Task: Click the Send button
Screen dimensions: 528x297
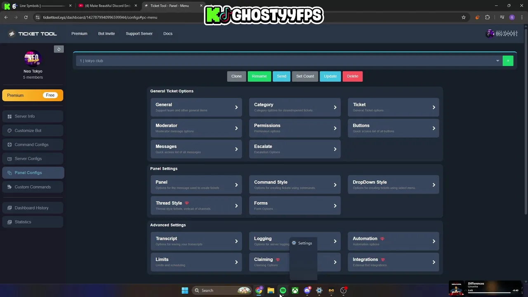Action: point(281,76)
